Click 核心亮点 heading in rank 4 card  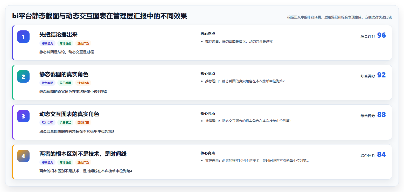208,153
